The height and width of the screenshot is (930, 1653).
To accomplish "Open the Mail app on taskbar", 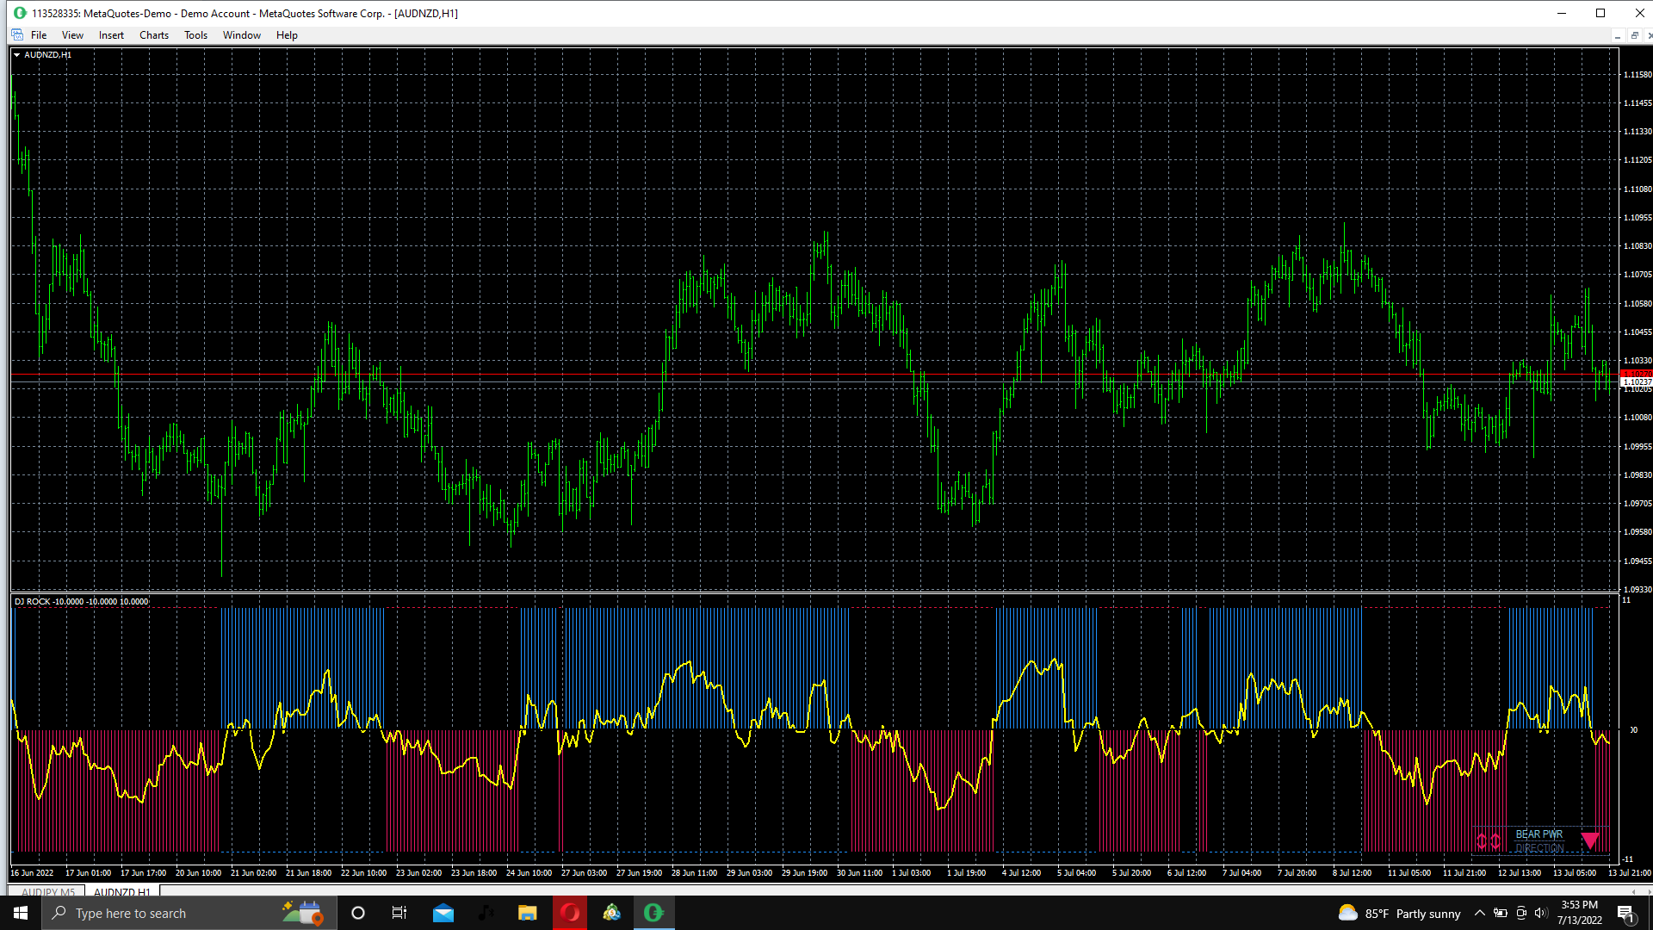I will tap(443, 913).
